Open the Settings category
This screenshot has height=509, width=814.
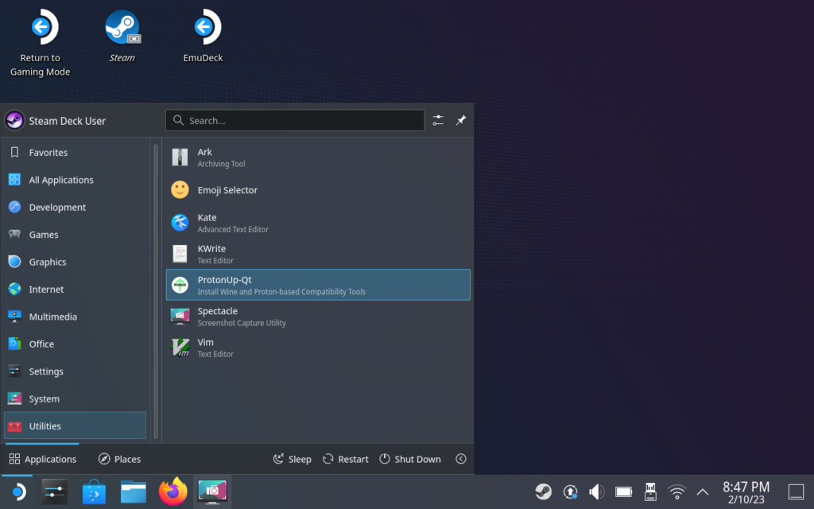coord(76,371)
